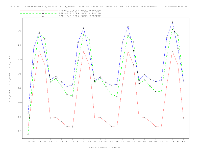Click the x-axis tick label 15
The image size is (200, 154).
coord(56,141)
